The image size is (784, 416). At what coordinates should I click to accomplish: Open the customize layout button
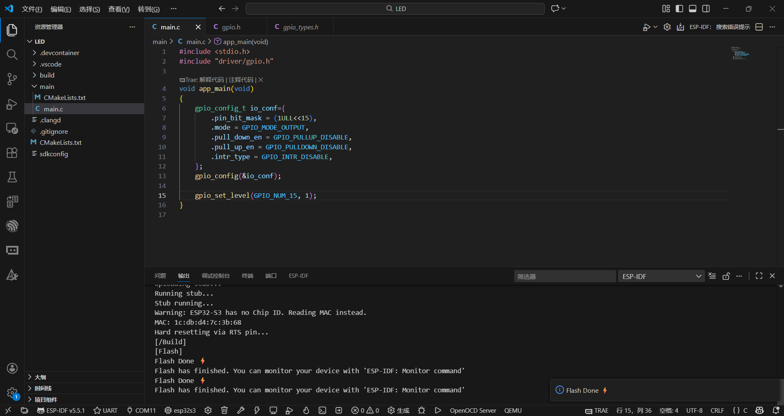[666, 9]
